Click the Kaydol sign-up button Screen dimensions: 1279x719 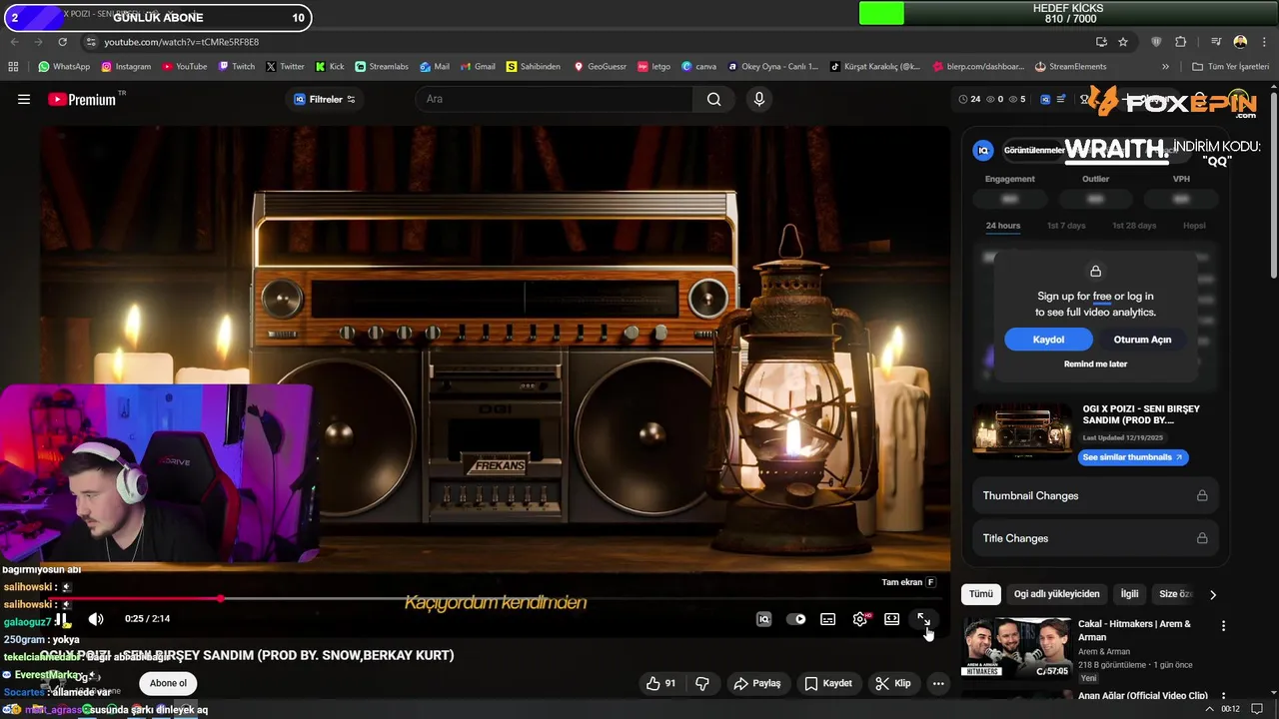pyautogui.click(x=1048, y=340)
